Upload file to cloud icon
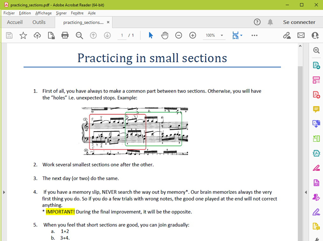 [37, 36]
